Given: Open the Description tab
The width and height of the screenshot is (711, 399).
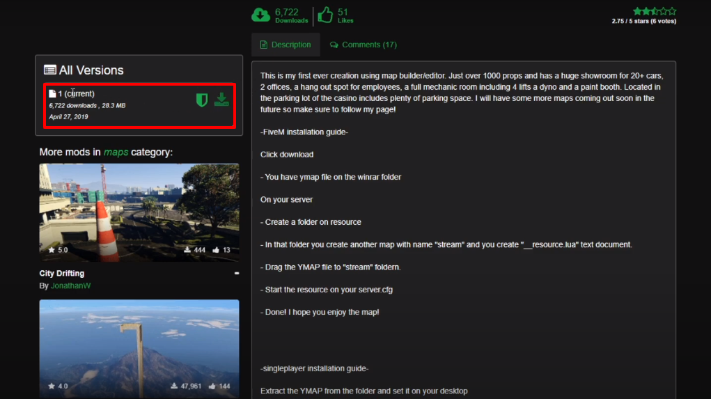Looking at the screenshot, I should point(286,45).
